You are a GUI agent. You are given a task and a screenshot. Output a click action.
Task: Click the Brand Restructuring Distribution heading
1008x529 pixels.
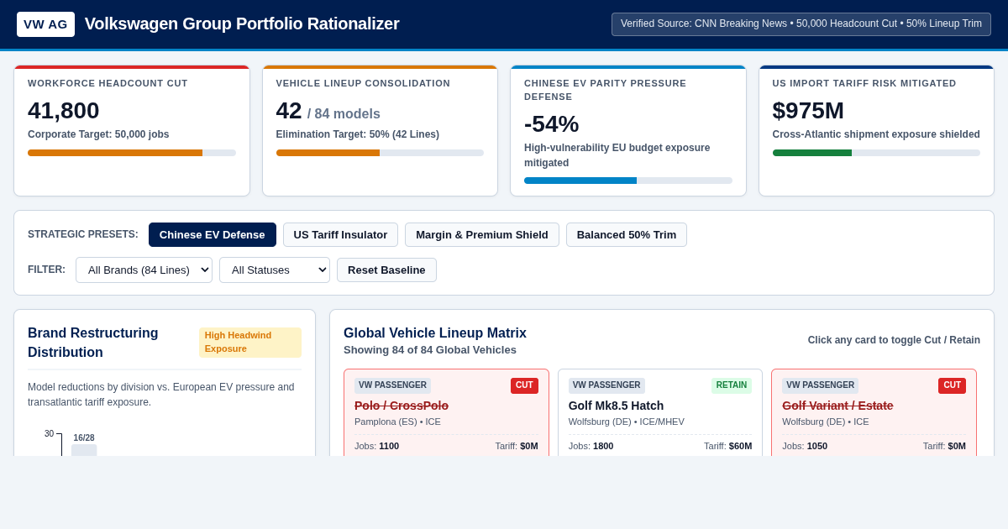pos(93,343)
